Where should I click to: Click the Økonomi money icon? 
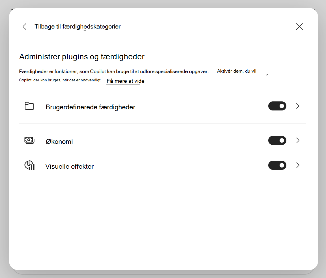29,141
